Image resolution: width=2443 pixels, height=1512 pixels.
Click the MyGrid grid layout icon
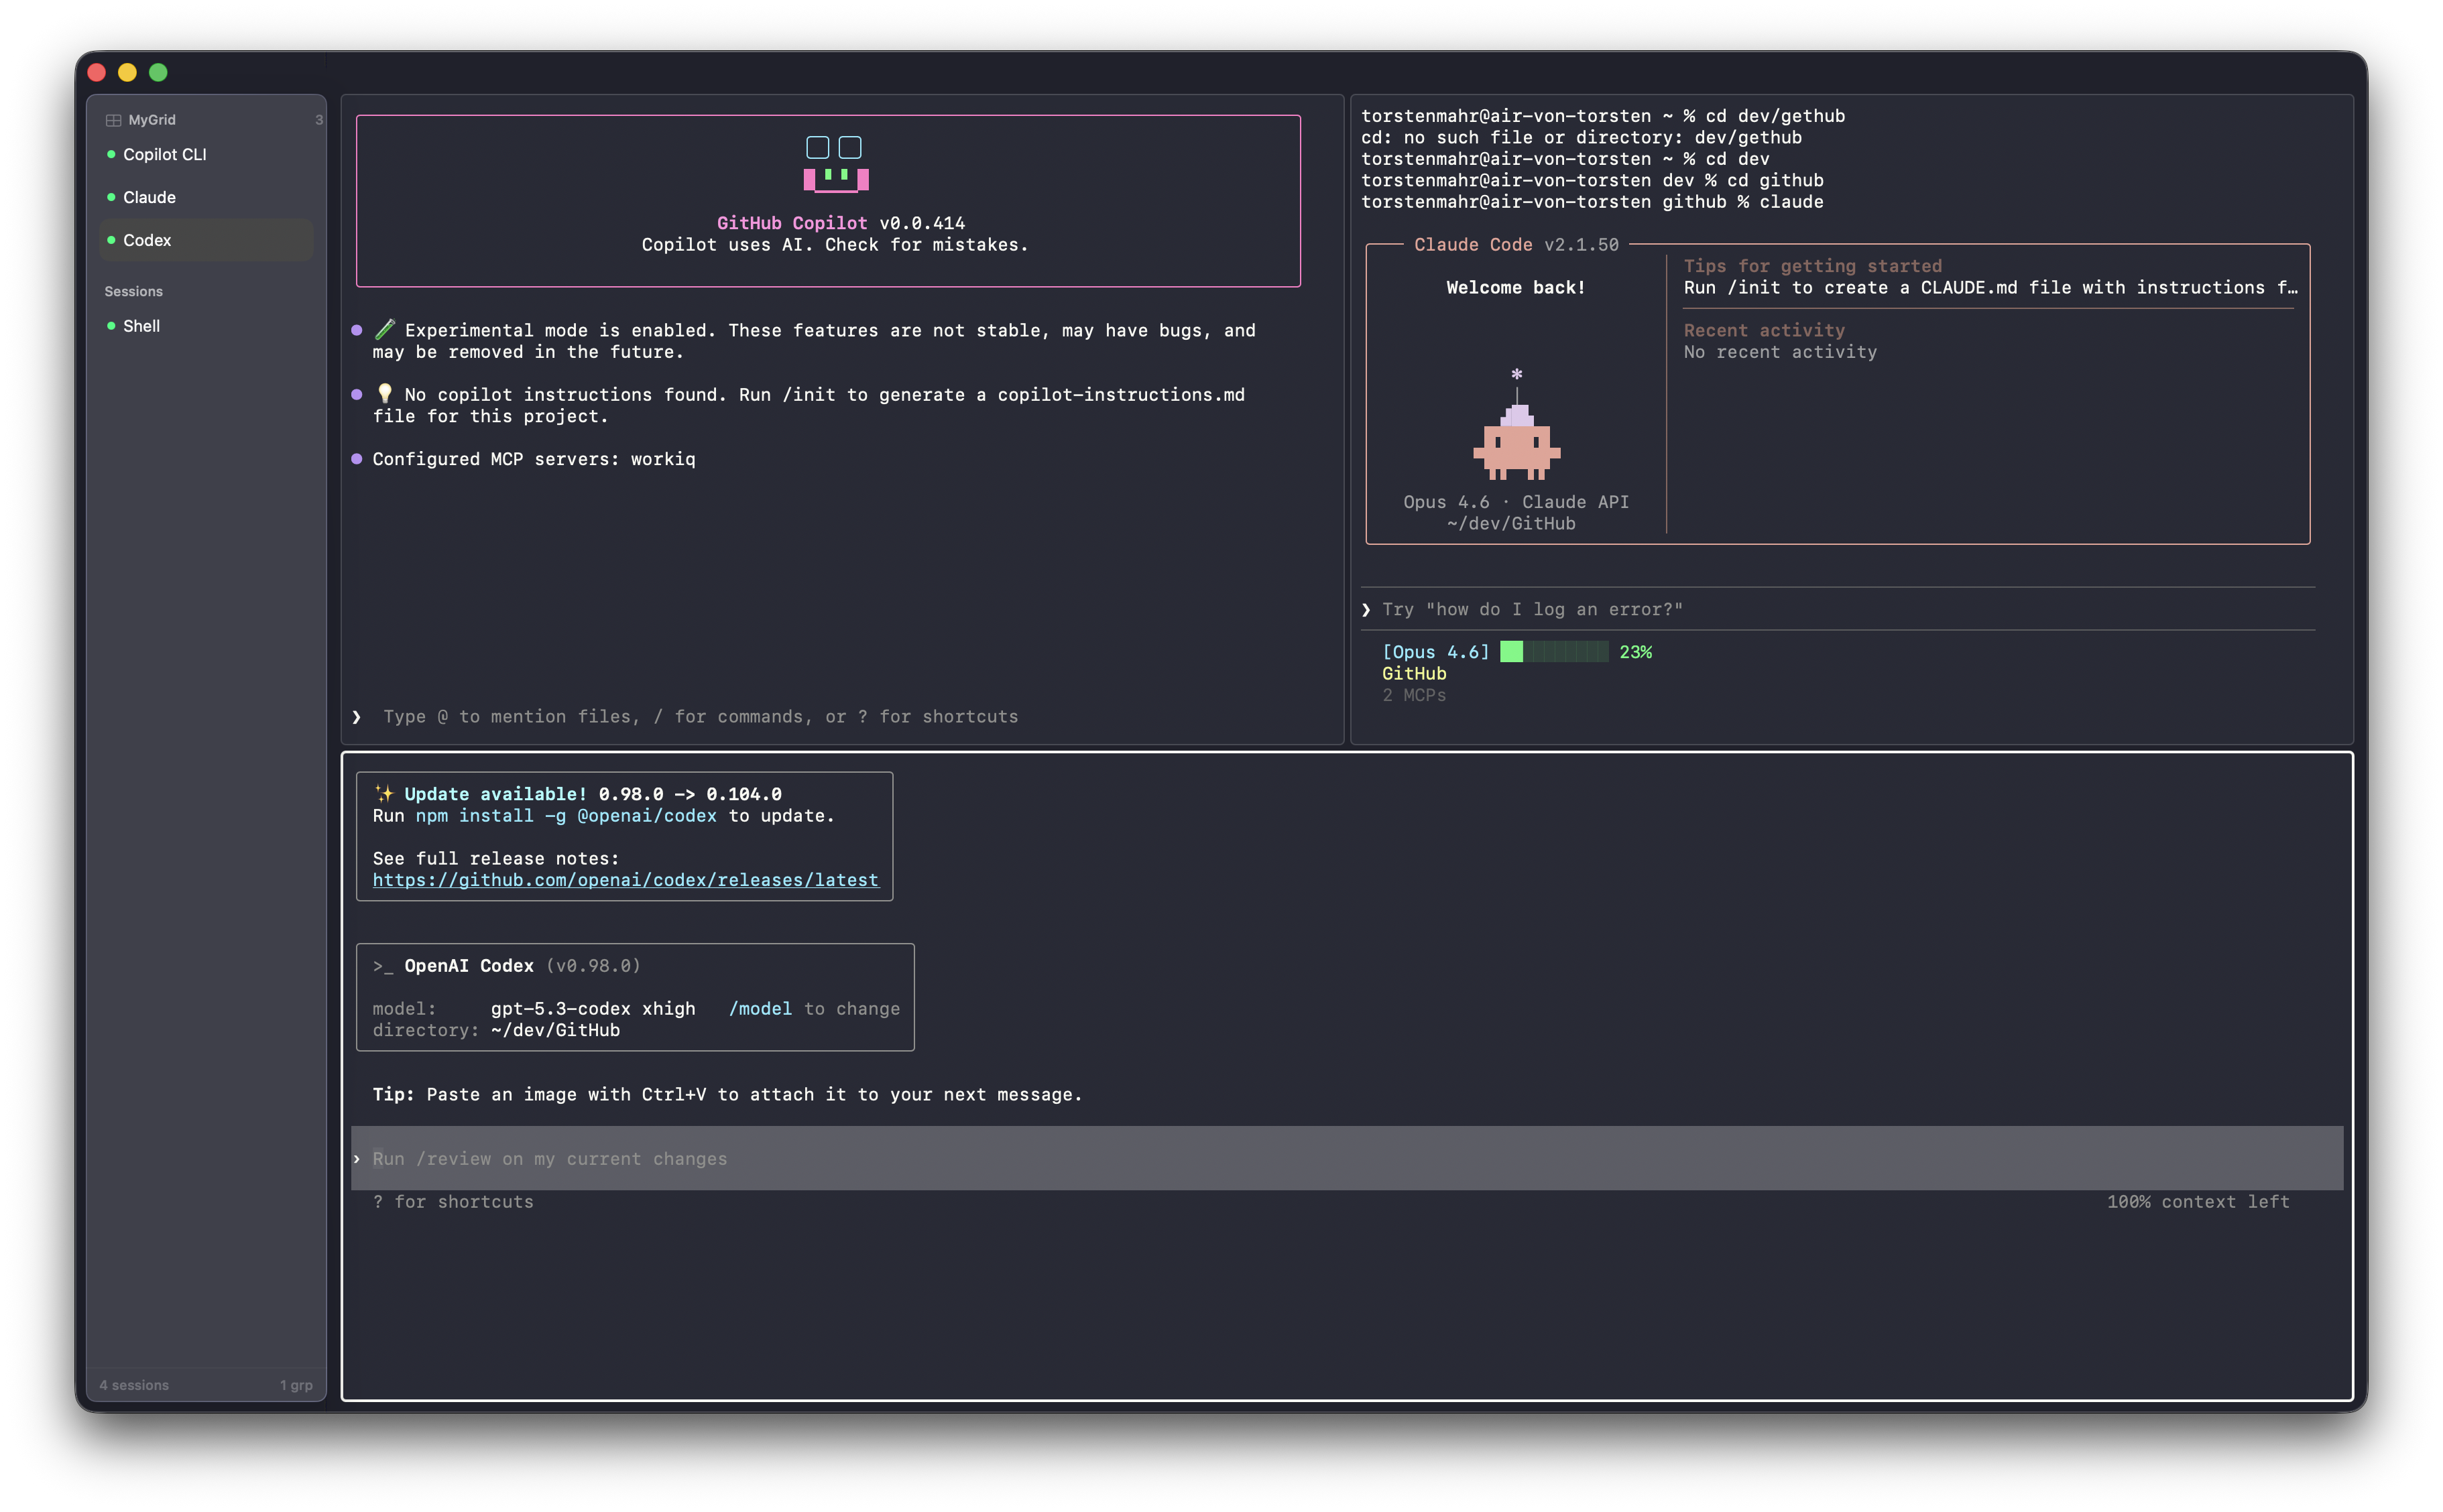tap(113, 119)
